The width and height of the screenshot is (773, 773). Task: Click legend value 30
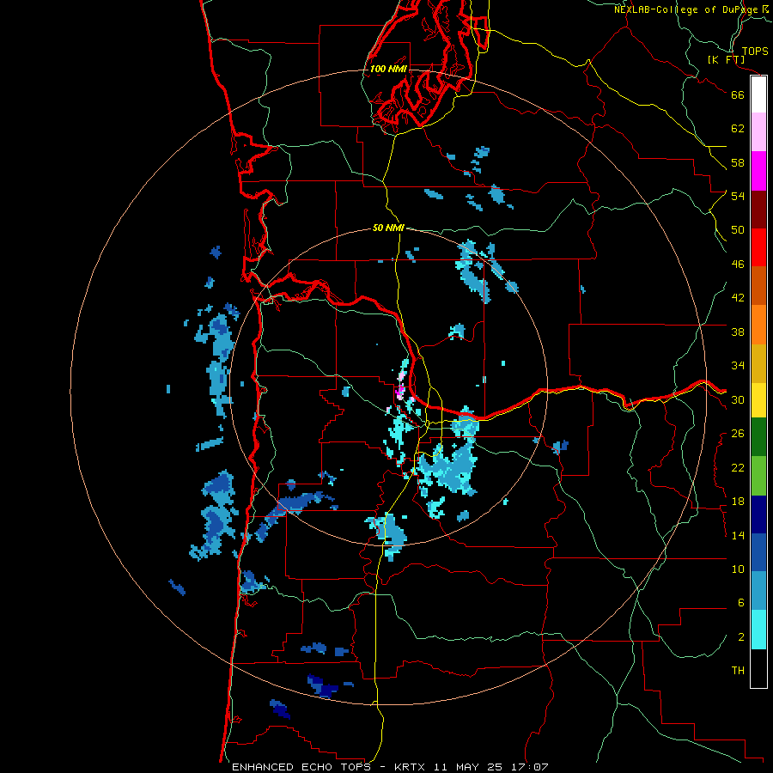point(738,399)
